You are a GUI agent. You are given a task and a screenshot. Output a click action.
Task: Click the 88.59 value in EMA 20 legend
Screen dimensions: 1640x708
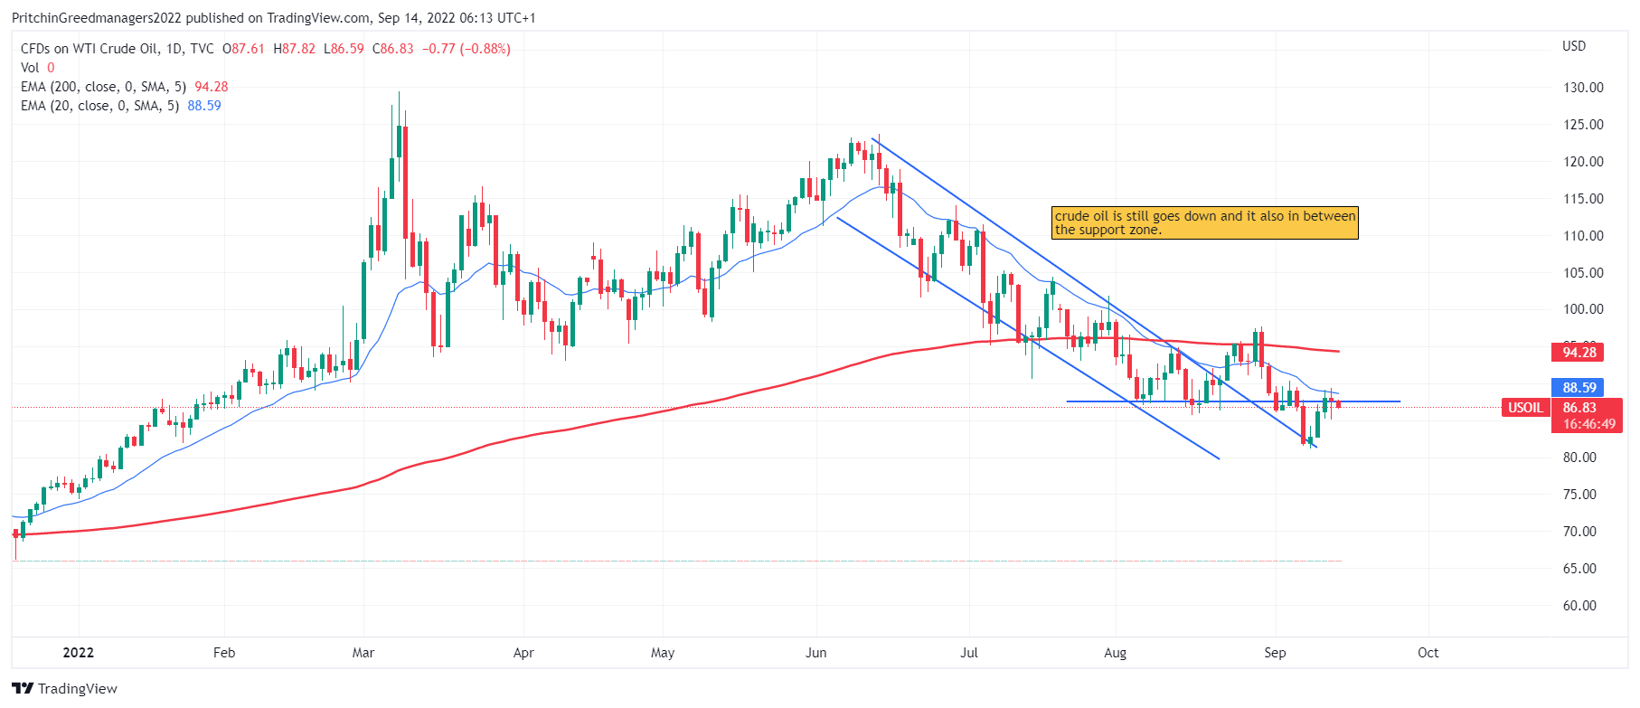click(204, 106)
